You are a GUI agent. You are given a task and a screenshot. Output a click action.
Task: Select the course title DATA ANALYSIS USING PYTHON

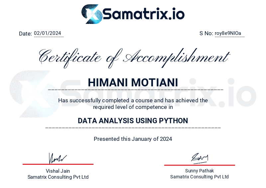tap(133, 121)
